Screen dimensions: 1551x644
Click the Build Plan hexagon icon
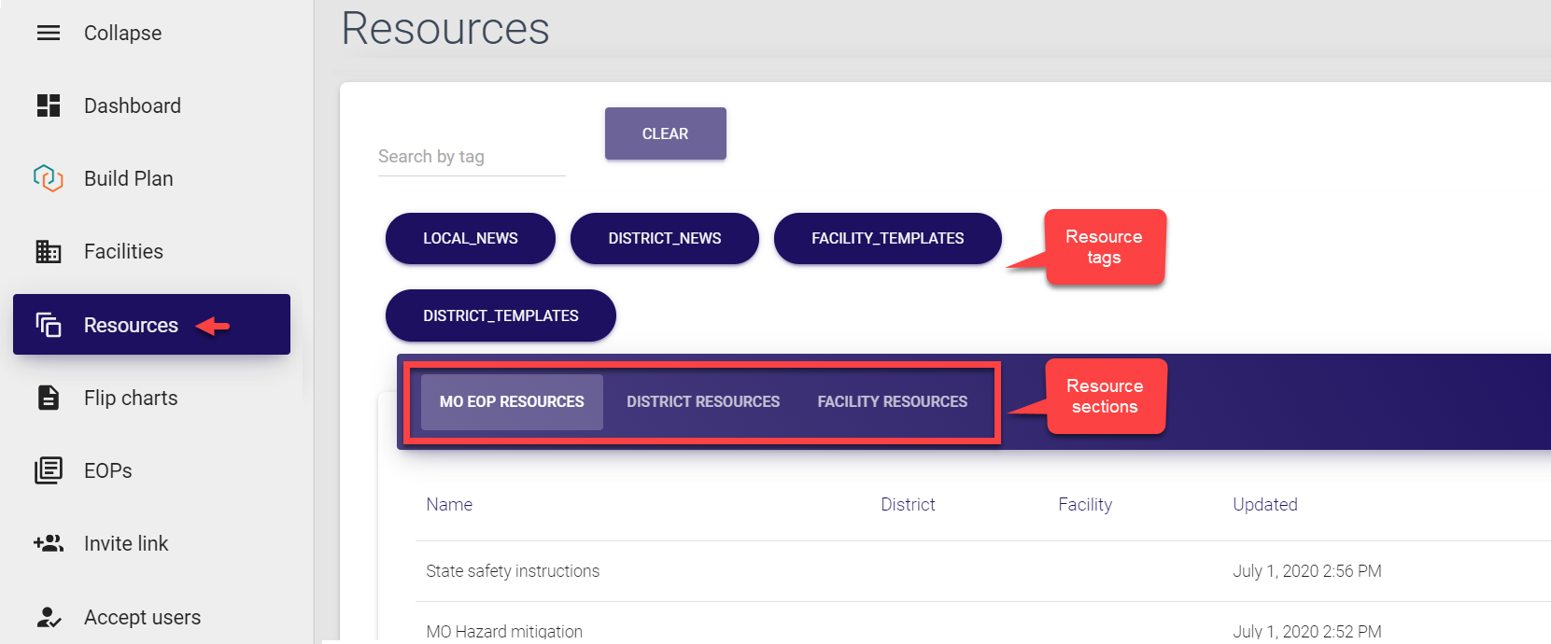coord(49,178)
